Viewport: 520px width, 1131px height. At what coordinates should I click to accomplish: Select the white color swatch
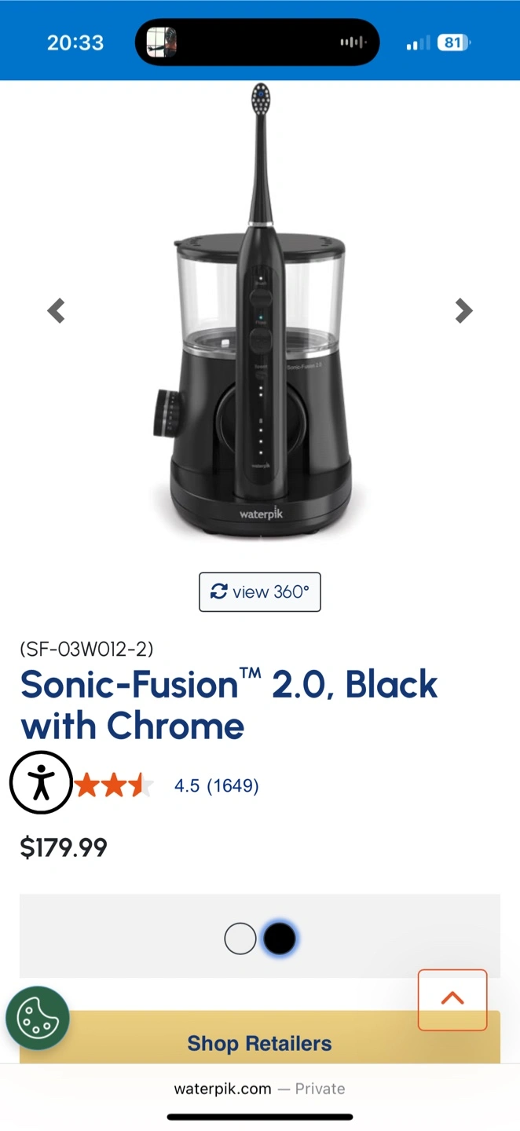240,938
